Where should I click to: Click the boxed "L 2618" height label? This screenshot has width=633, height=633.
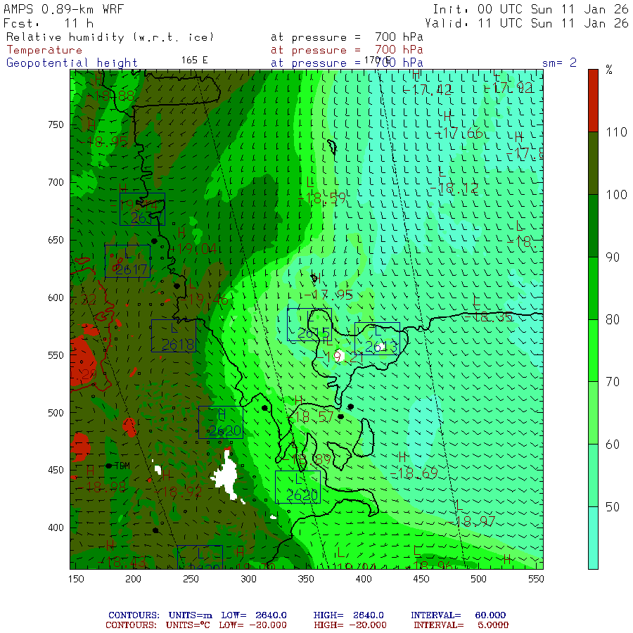click(x=174, y=336)
